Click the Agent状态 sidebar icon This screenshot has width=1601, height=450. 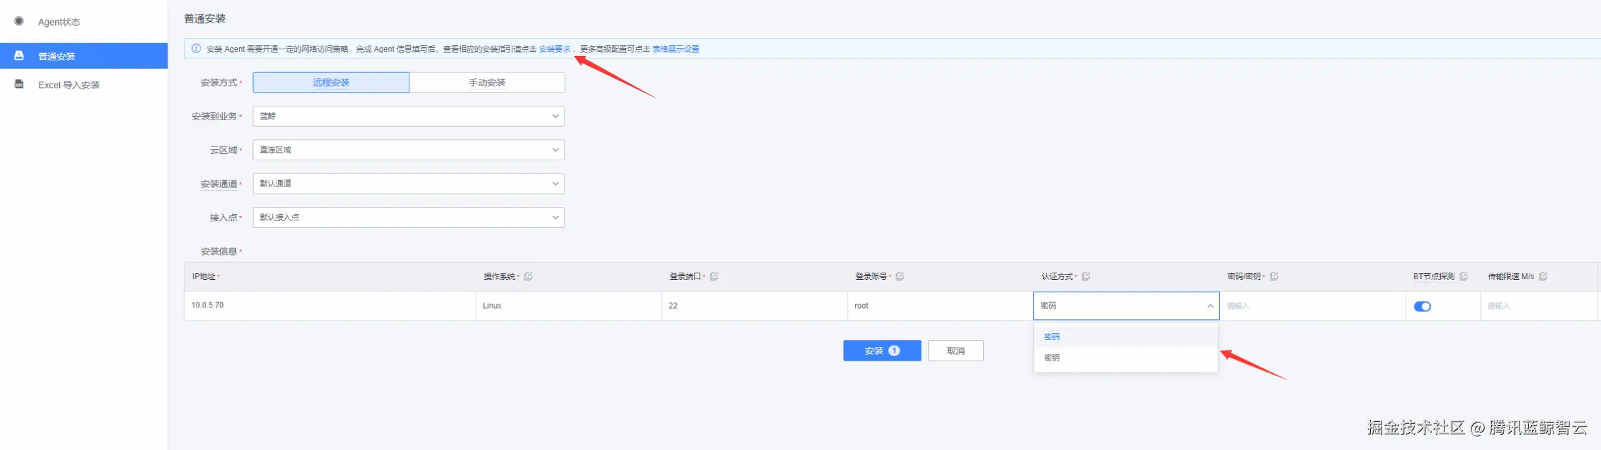(x=19, y=21)
